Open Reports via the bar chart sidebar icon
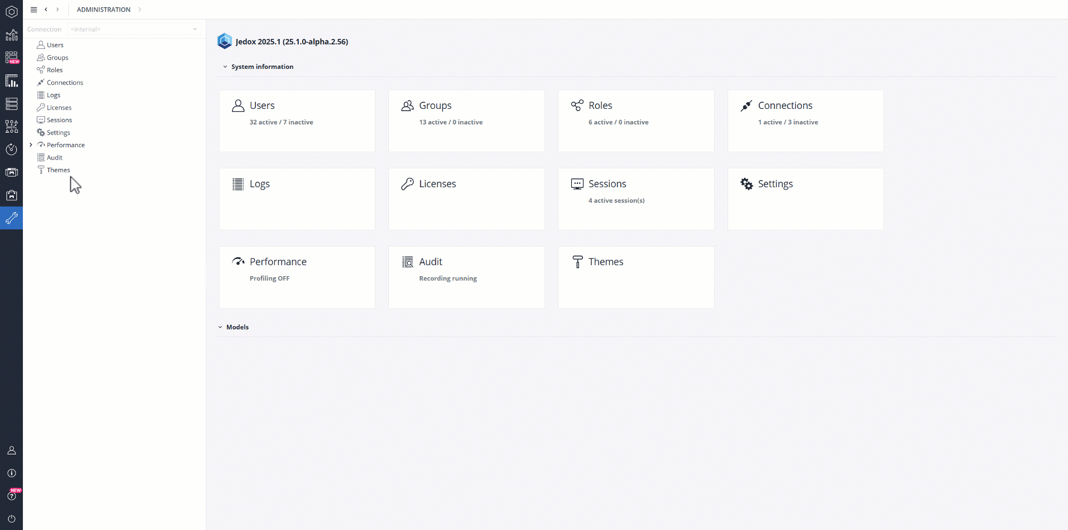Image resolution: width=1068 pixels, height=530 pixels. click(11, 35)
